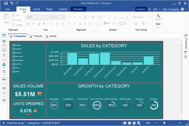Click the SALES VOLUME $5.51M indicator
This screenshot has width=189, height=126.
coord(28,91)
